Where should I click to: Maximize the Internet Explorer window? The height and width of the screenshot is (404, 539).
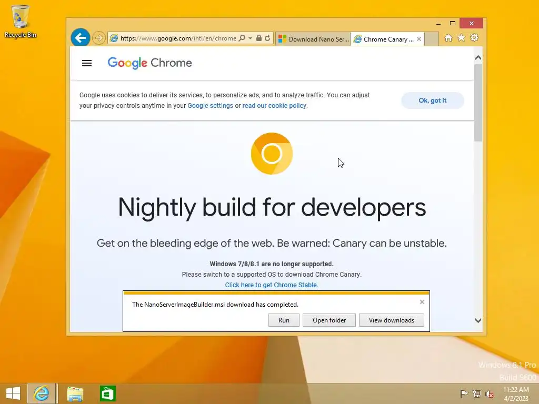(x=452, y=23)
